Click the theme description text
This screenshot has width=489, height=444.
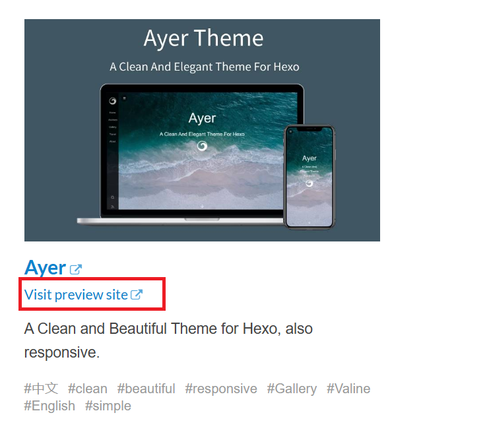168,340
